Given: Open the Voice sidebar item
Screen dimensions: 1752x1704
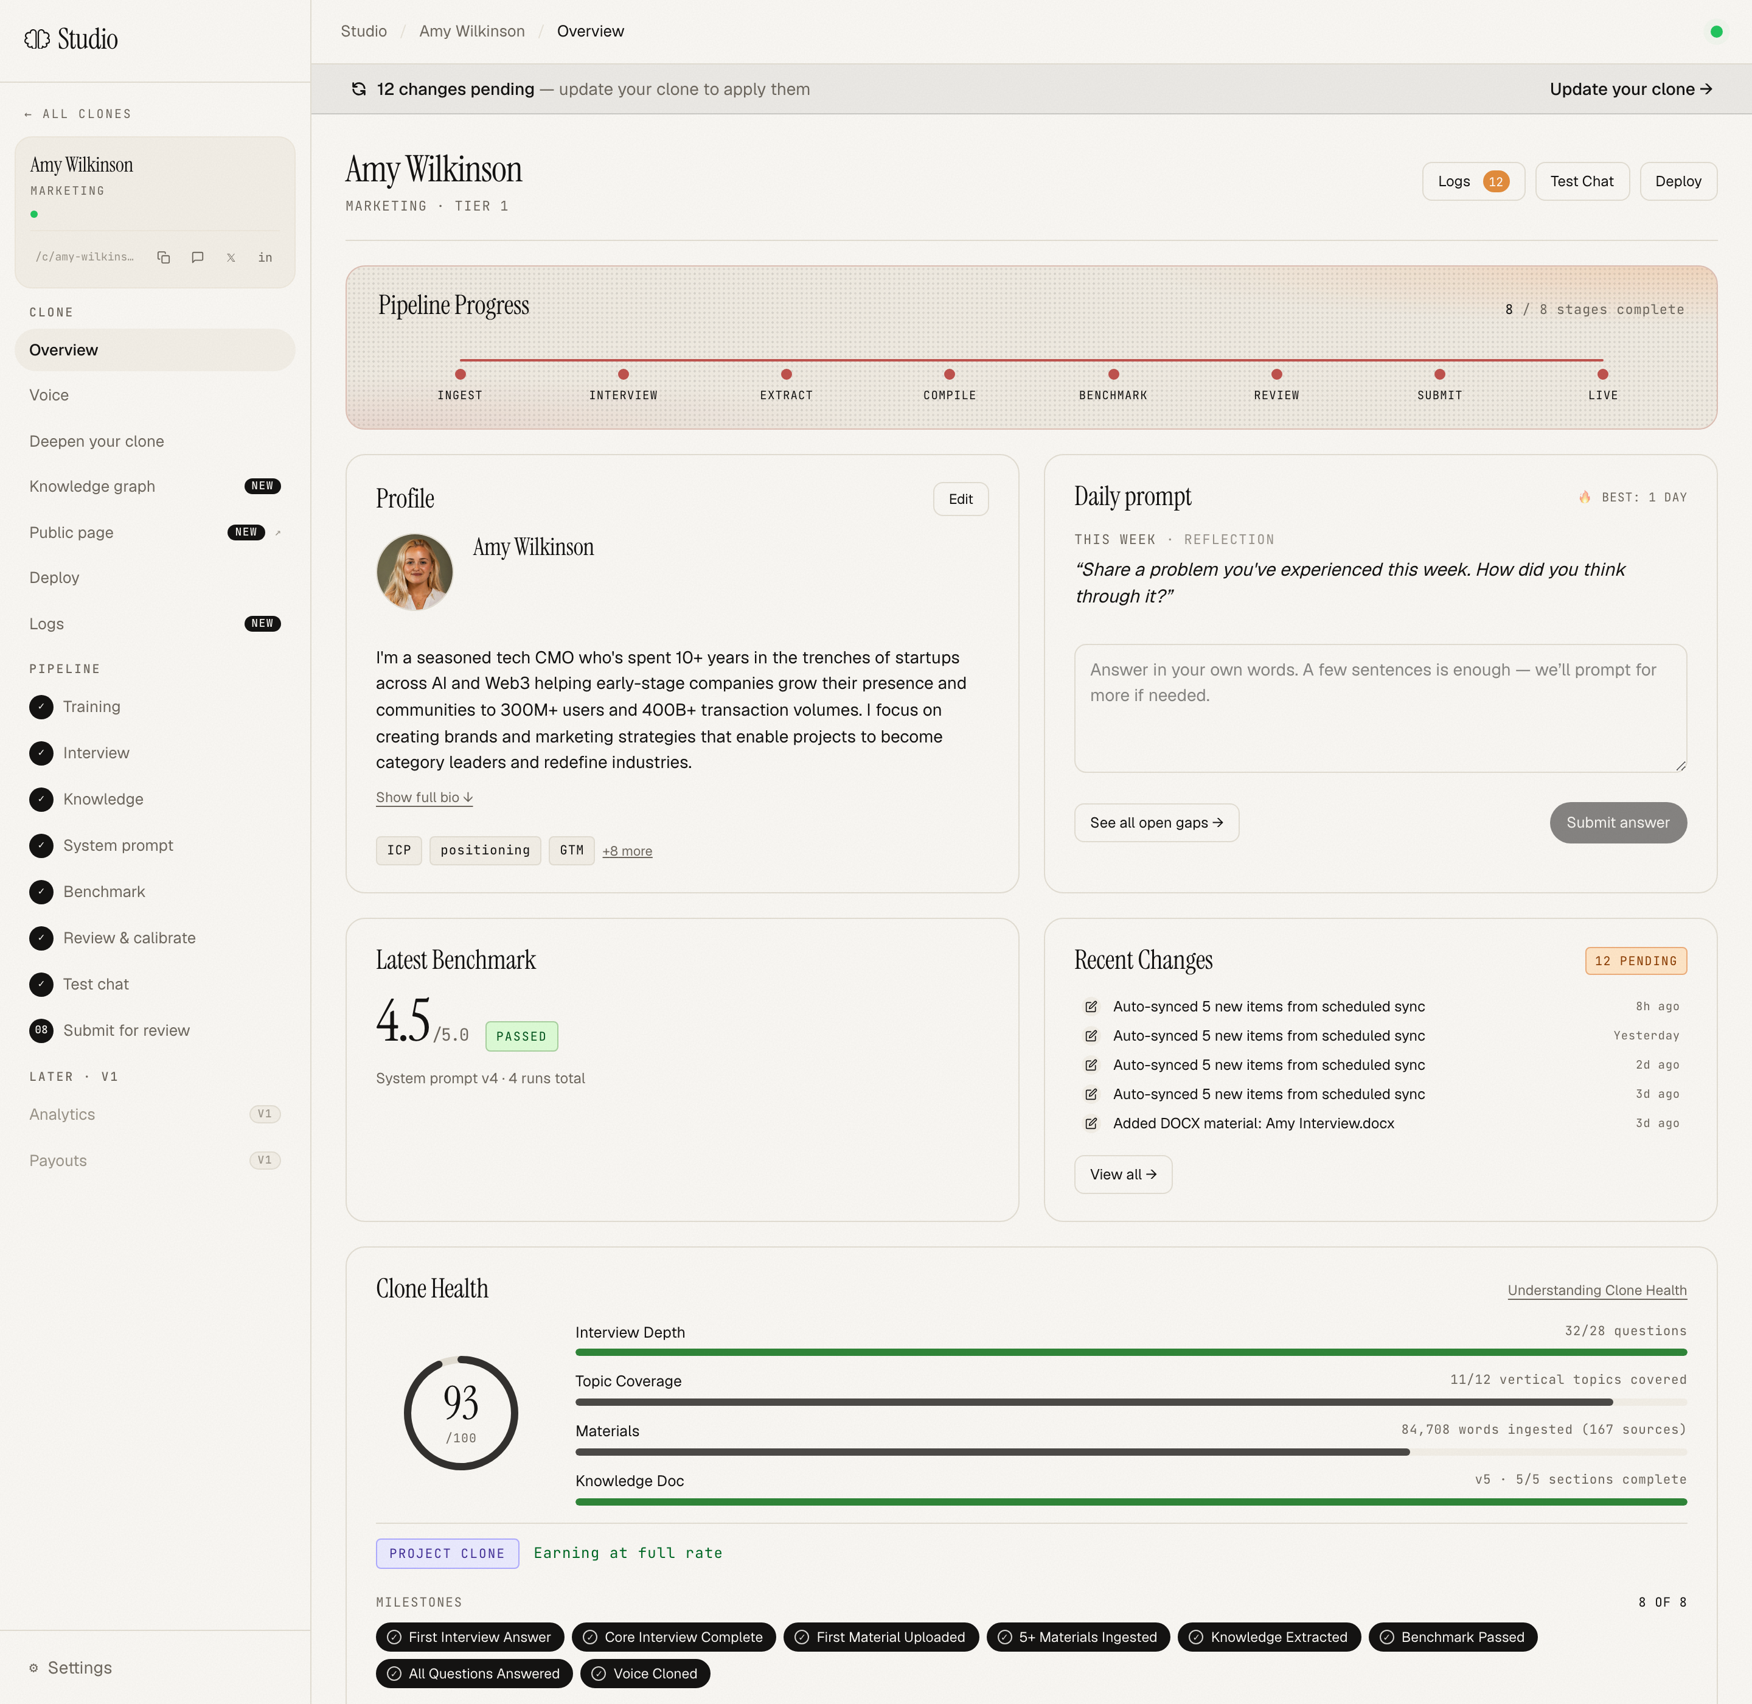Looking at the screenshot, I should click(155, 396).
